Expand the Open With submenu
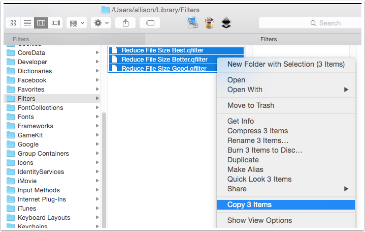The height and width of the screenshot is (232, 365). [x=287, y=90]
